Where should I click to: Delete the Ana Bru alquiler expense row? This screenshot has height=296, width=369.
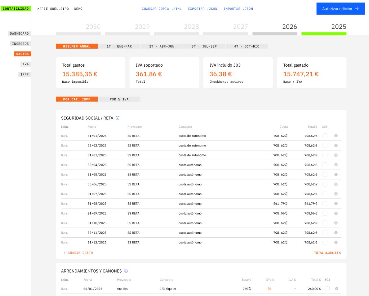click(x=337, y=289)
